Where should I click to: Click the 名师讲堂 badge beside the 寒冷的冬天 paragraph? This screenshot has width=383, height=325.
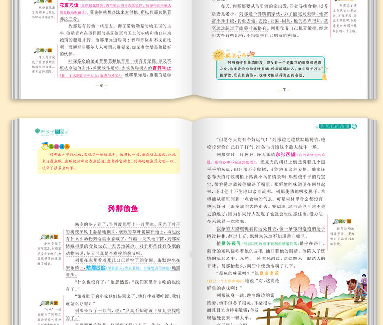[49, 237]
